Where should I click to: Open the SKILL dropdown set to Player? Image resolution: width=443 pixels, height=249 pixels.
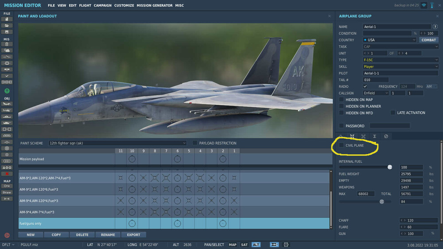point(400,66)
